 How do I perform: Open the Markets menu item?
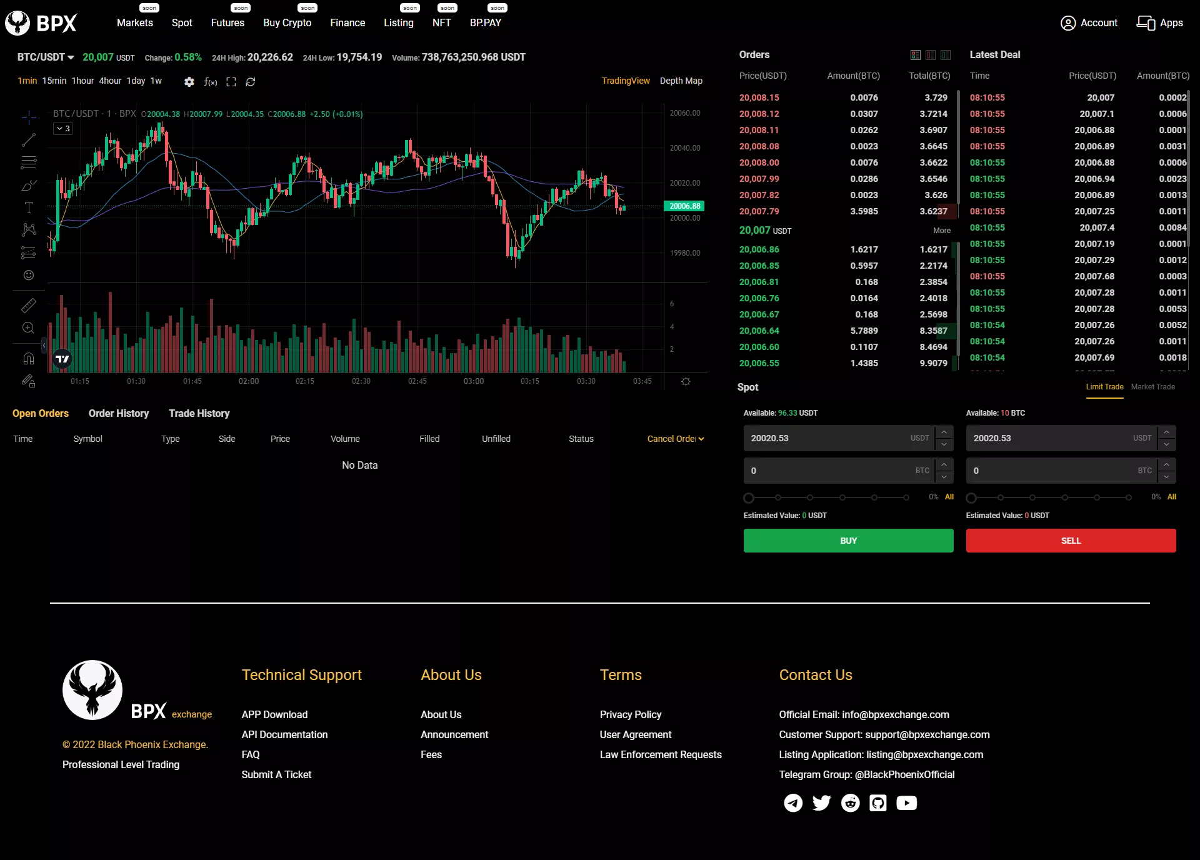point(135,22)
